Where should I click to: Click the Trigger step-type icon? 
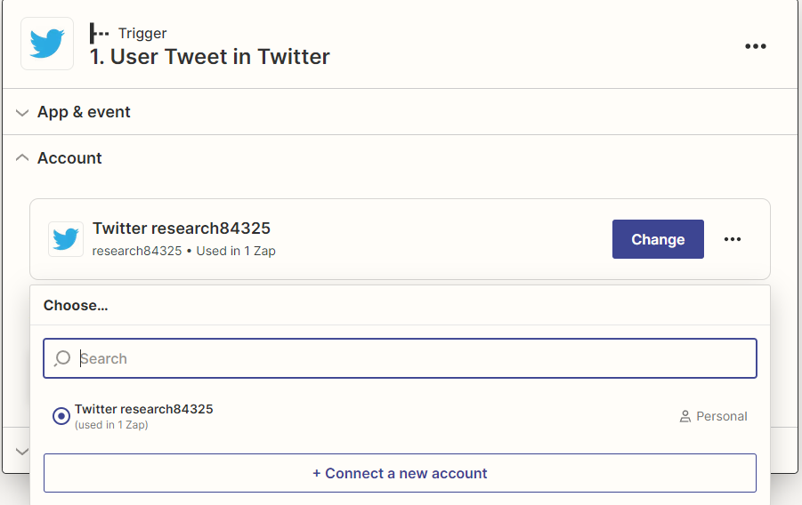coord(99,34)
